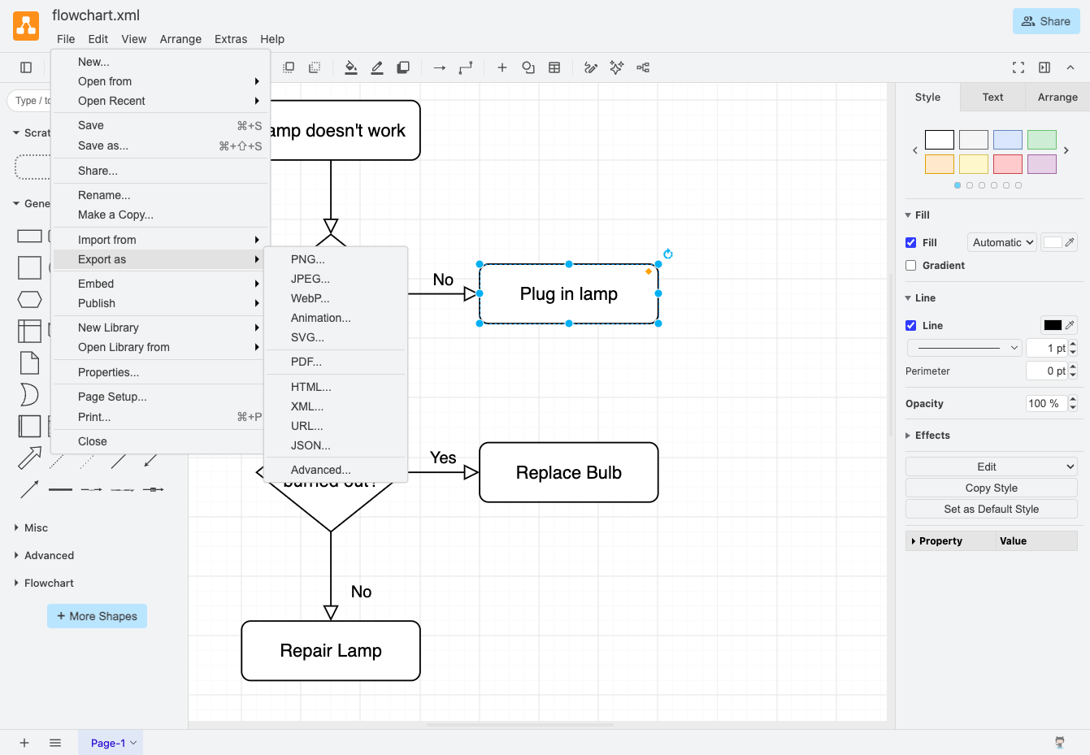
Task: Toggle the format panel icon
Action: [1044, 67]
